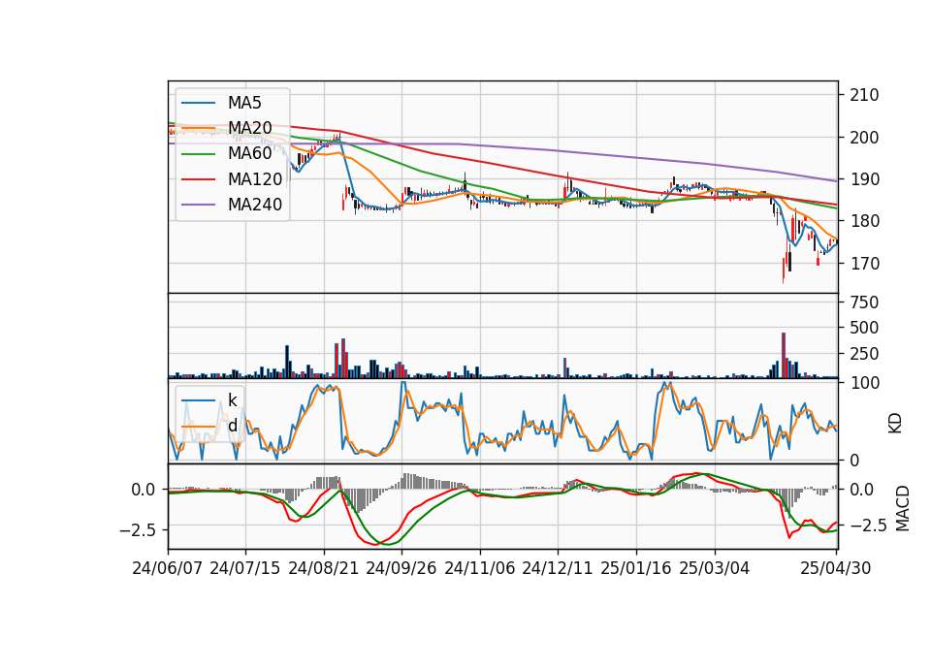Click the 24/08/21 date axis label
The image size is (931, 669).
click(x=324, y=568)
